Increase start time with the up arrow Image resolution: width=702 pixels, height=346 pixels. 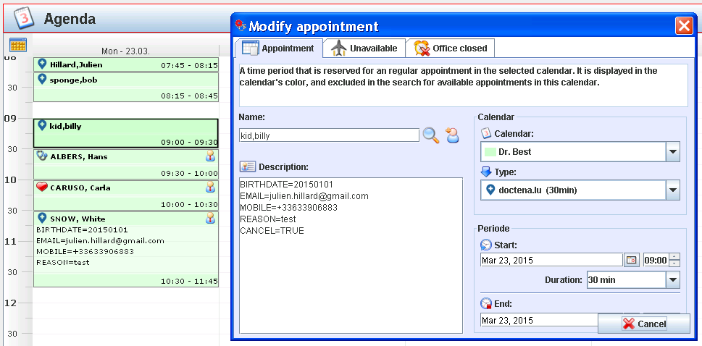(x=675, y=256)
